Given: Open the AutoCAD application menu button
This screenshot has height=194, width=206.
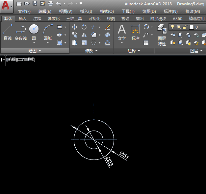Looking at the screenshot, I should tap(7, 6).
